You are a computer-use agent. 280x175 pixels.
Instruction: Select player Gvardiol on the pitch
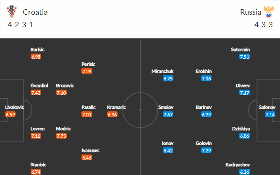click(x=39, y=86)
